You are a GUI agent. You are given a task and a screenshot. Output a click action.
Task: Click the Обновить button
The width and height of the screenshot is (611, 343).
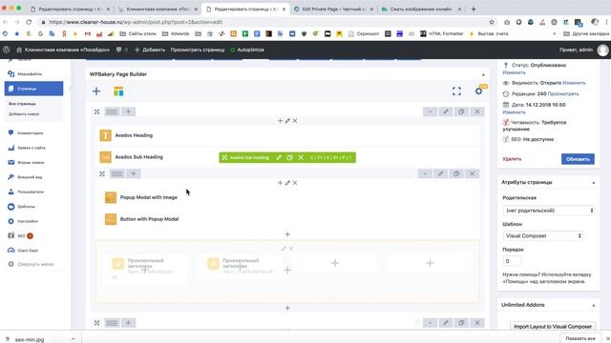pos(578,159)
